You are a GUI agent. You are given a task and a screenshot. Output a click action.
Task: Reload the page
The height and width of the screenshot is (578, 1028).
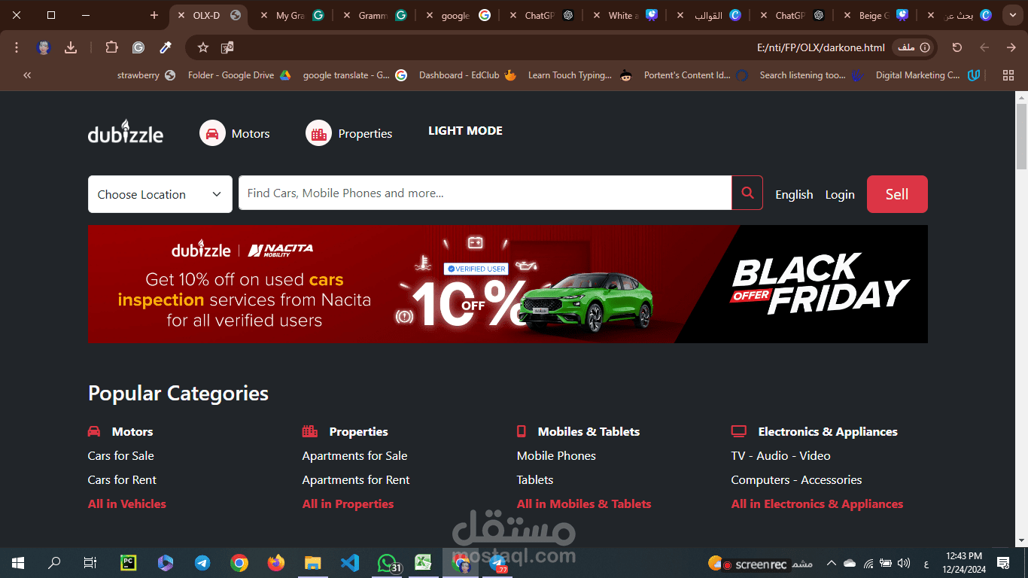[957, 47]
